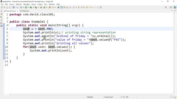Click the Previous Annotation icon

pos(79,7)
